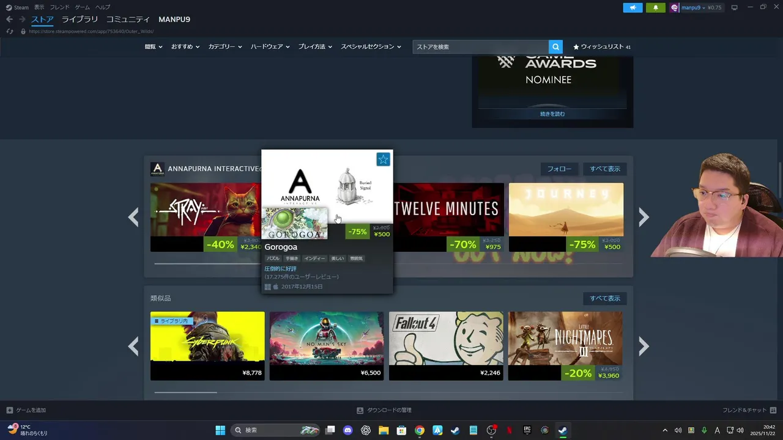Open the MANPU9 profile tab
The image size is (783, 440).
(174, 20)
